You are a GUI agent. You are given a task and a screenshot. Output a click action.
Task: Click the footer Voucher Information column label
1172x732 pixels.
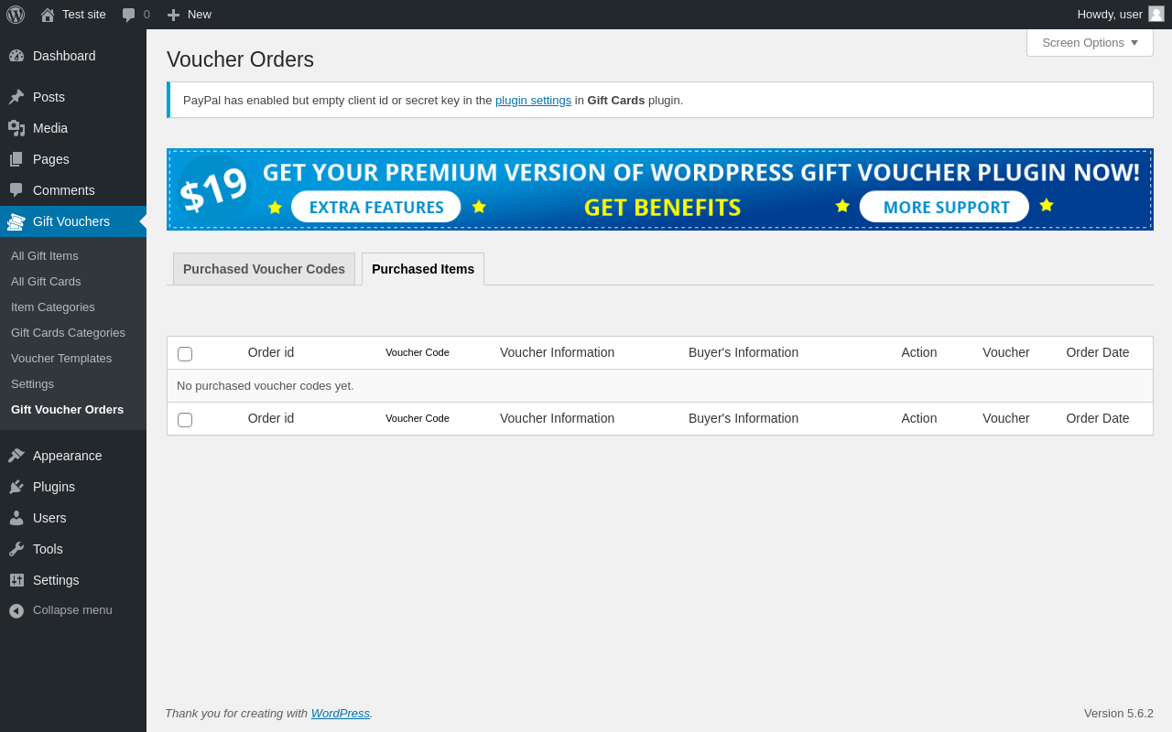(557, 418)
